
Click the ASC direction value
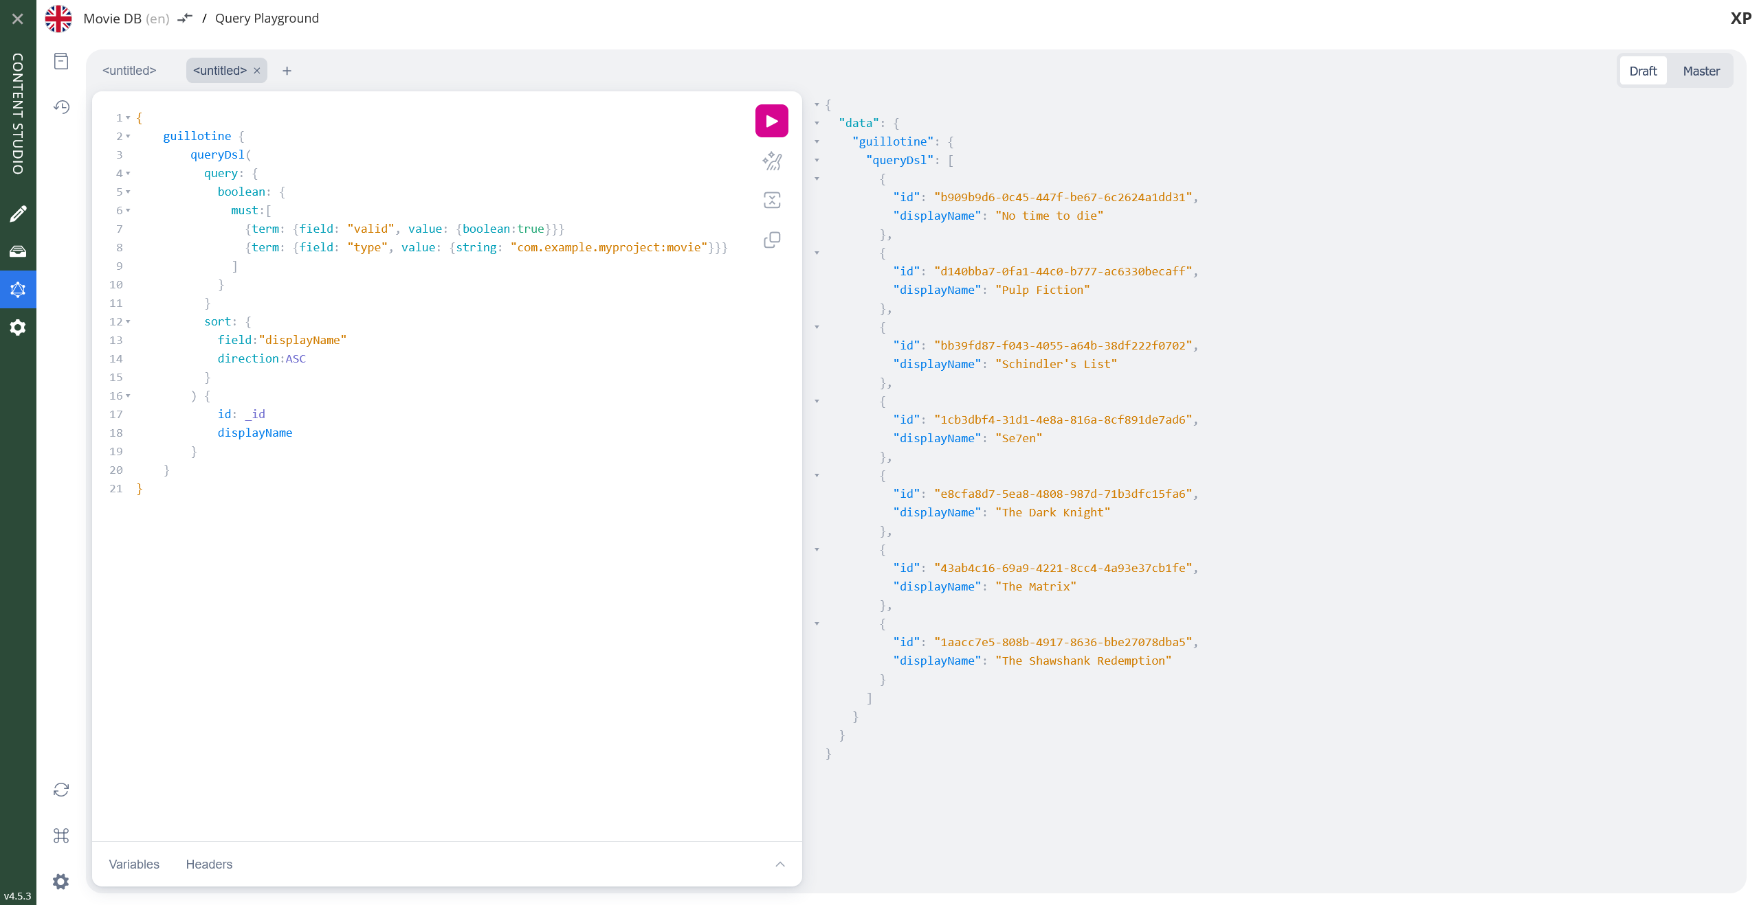(296, 358)
